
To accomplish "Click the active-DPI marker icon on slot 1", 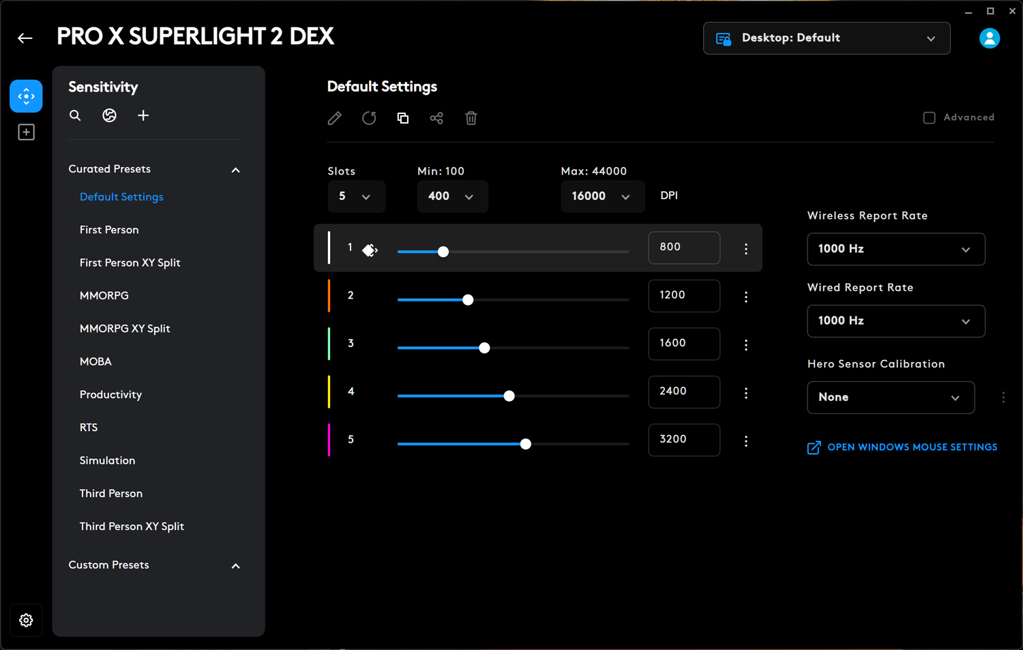I will point(370,250).
